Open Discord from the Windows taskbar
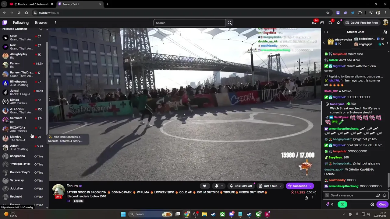 (x=231, y=214)
